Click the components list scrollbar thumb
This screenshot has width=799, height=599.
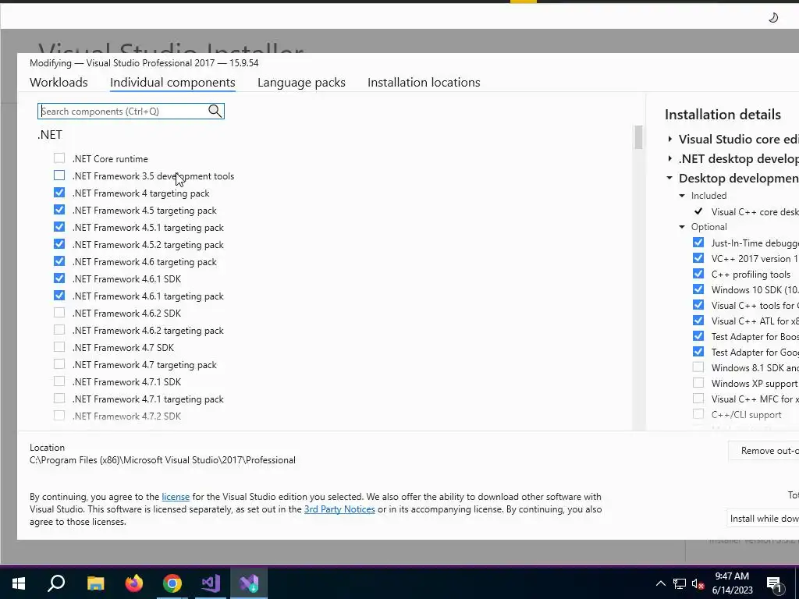[x=638, y=137]
